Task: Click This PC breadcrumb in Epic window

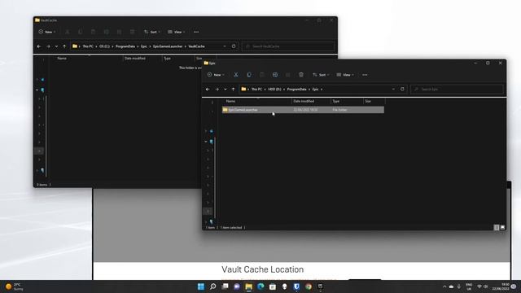Action: 256,89
